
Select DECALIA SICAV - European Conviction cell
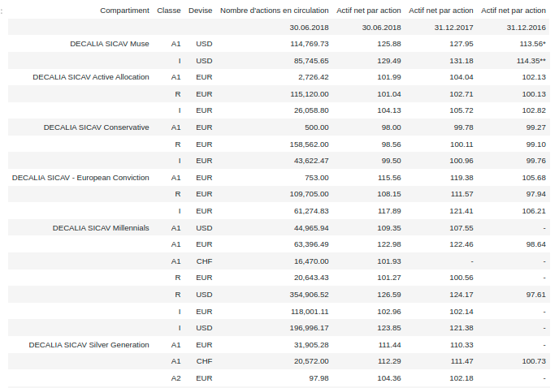(x=80, y=178)
